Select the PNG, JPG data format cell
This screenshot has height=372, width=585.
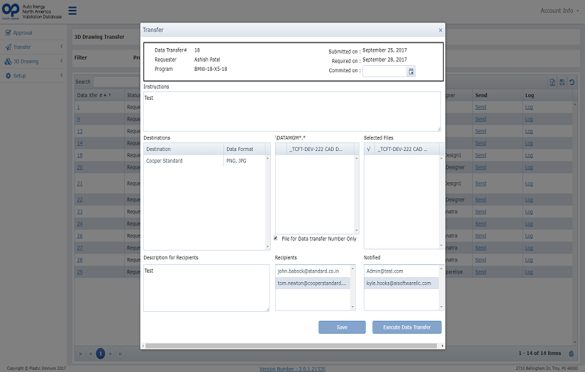pyautogui.click(x=245, y=161)
